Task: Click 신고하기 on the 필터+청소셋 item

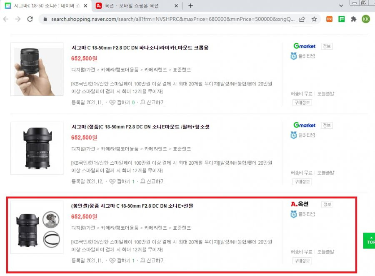Action: tap(152, 181)
